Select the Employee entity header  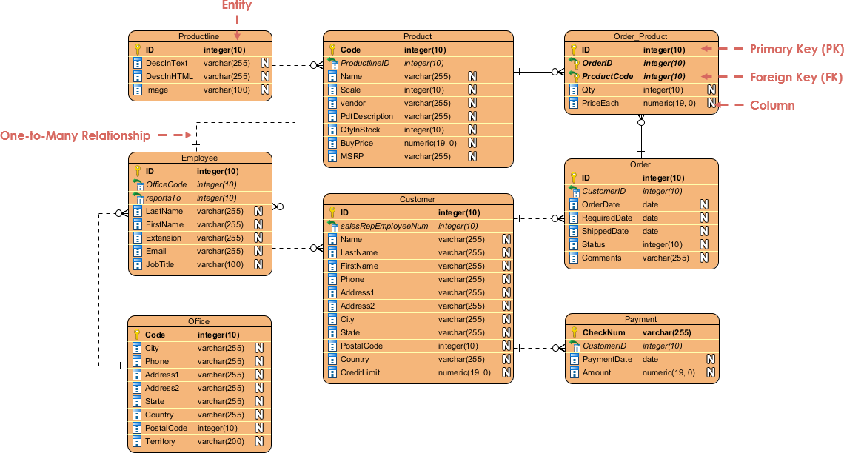(200, 158)
